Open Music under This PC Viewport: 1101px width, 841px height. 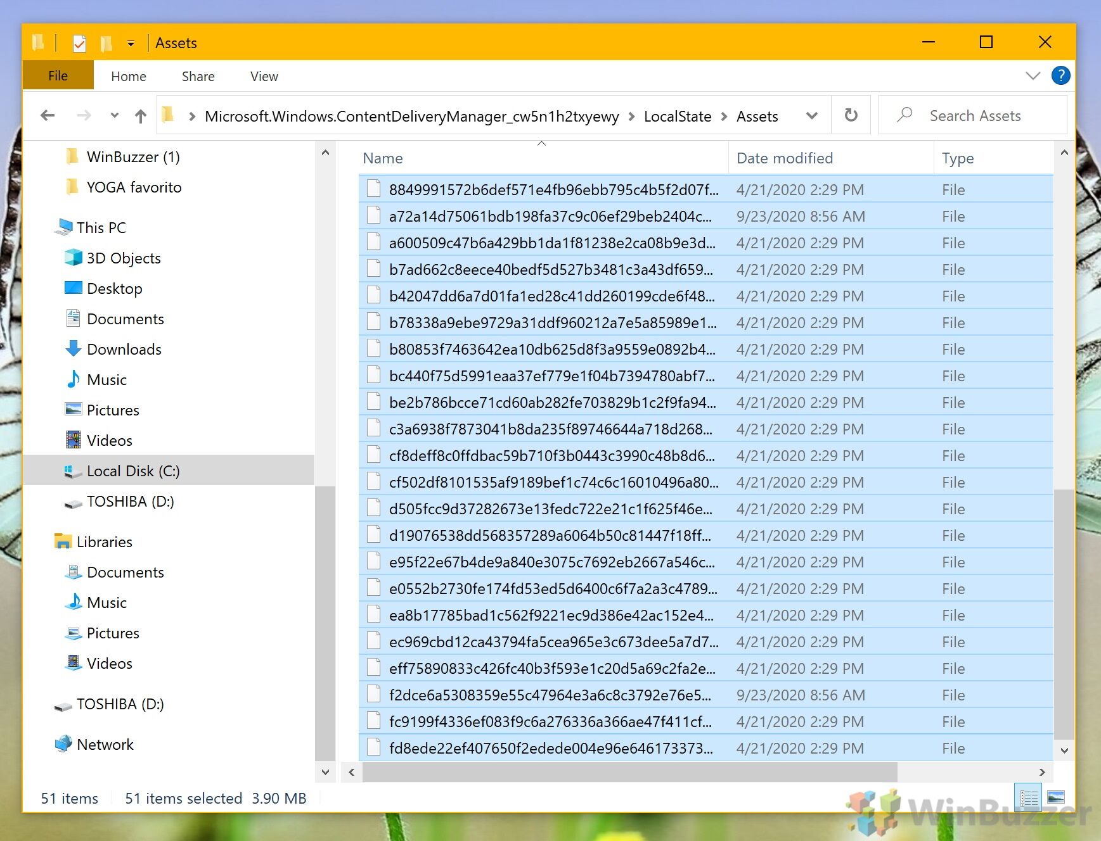pyautogui.click(x=106, y=379)
